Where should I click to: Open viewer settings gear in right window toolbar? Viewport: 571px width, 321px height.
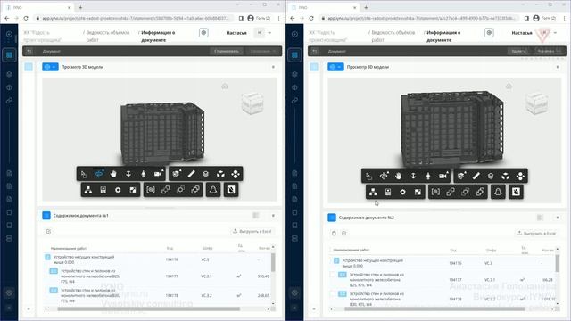(402, 193)
